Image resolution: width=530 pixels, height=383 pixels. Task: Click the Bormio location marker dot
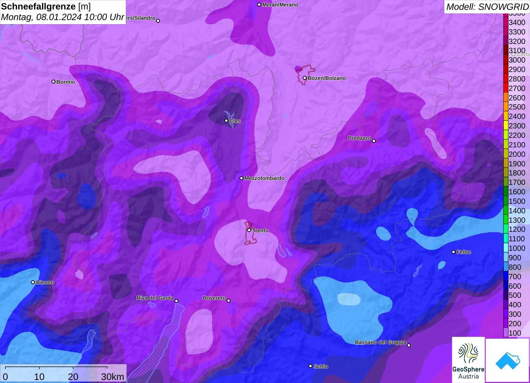point(53,81)
